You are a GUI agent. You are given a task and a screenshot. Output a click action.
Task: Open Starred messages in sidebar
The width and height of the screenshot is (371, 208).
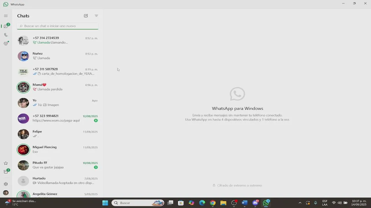6,163
